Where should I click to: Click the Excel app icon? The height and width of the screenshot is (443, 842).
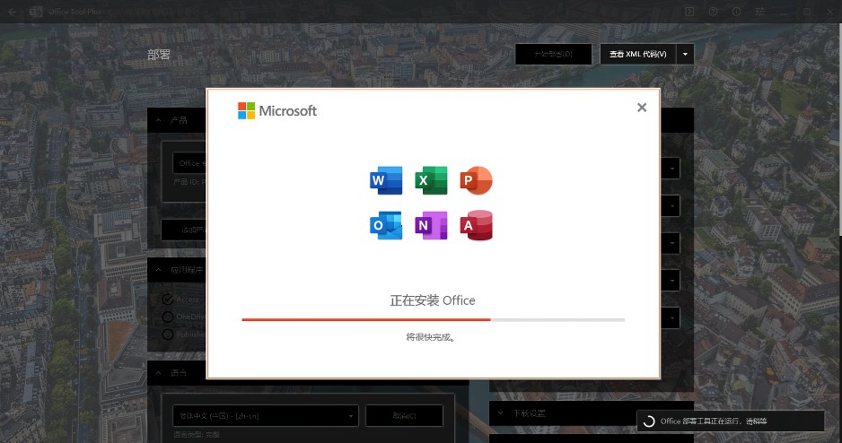coord(431,180)
